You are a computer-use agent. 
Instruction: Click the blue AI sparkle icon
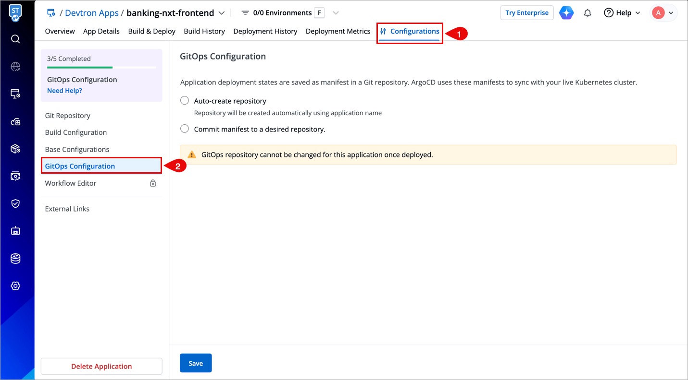566,13
